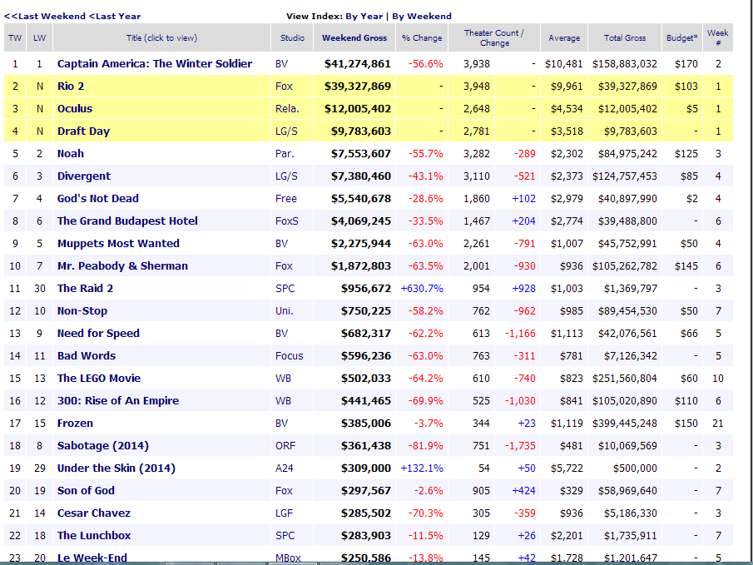
Task: Select Noah's weekend gross $7,553,607
Action: pyautogui.click(x=360, y=154)
